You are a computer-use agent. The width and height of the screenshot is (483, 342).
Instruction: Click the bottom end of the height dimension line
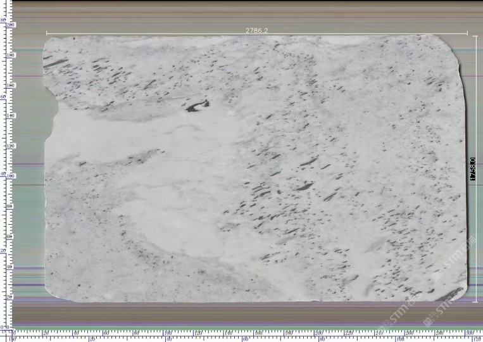tap(475, 301)
